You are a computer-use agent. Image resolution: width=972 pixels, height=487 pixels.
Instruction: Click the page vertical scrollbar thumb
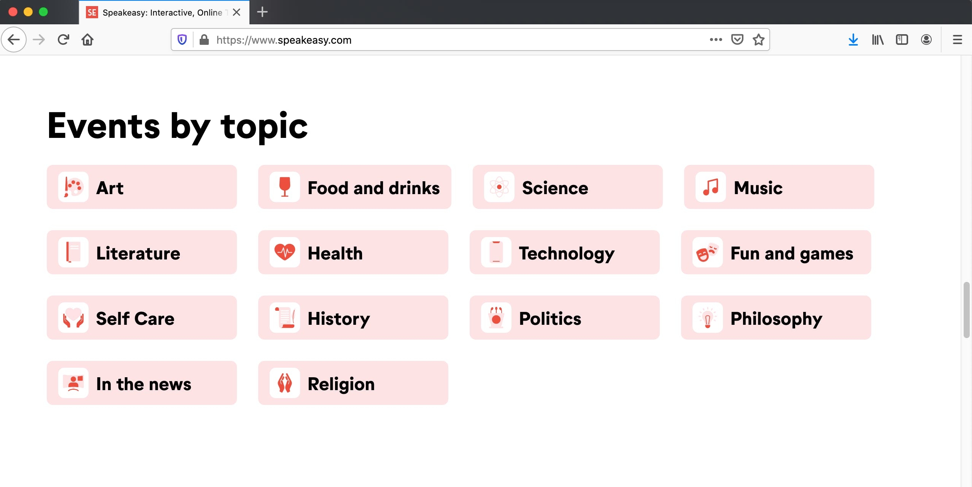pyautogui.click(x=966, y=310)
